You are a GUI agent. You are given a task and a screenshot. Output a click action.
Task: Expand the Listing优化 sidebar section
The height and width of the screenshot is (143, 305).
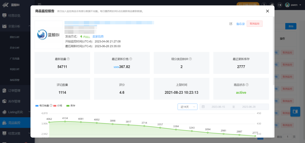click(x=15, y=112)
